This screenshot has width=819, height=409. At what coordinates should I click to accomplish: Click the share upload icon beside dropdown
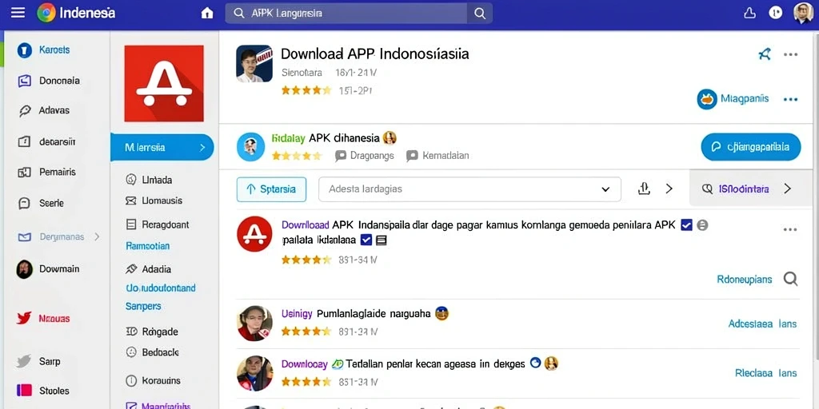(x=644, y=189)
